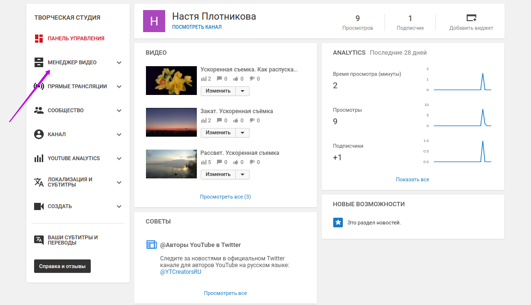Viewport: 531px width, 305px height.
Task: Click the add widget icon
Action: [471, 18]
